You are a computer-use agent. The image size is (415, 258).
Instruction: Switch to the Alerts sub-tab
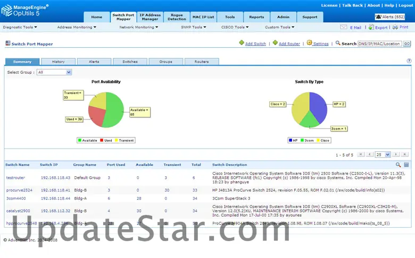[94, 62]
